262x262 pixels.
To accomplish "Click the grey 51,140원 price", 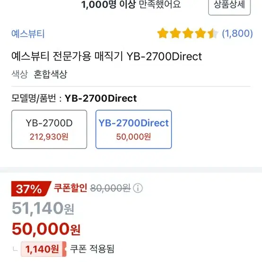I will pos(43,209).
